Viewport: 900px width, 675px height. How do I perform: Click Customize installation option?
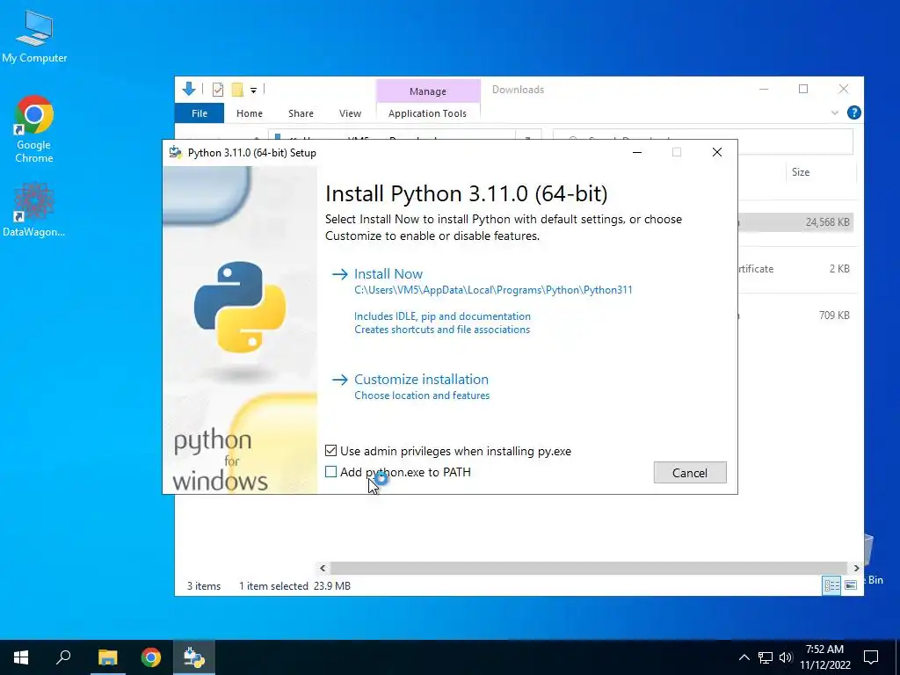(421, 380)
